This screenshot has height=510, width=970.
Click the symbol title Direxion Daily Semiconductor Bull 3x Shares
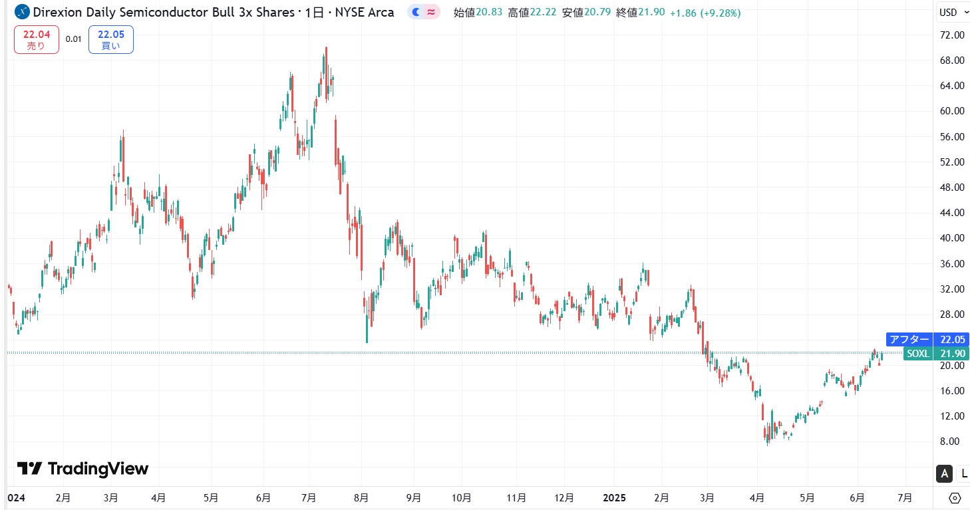point(162,12)
